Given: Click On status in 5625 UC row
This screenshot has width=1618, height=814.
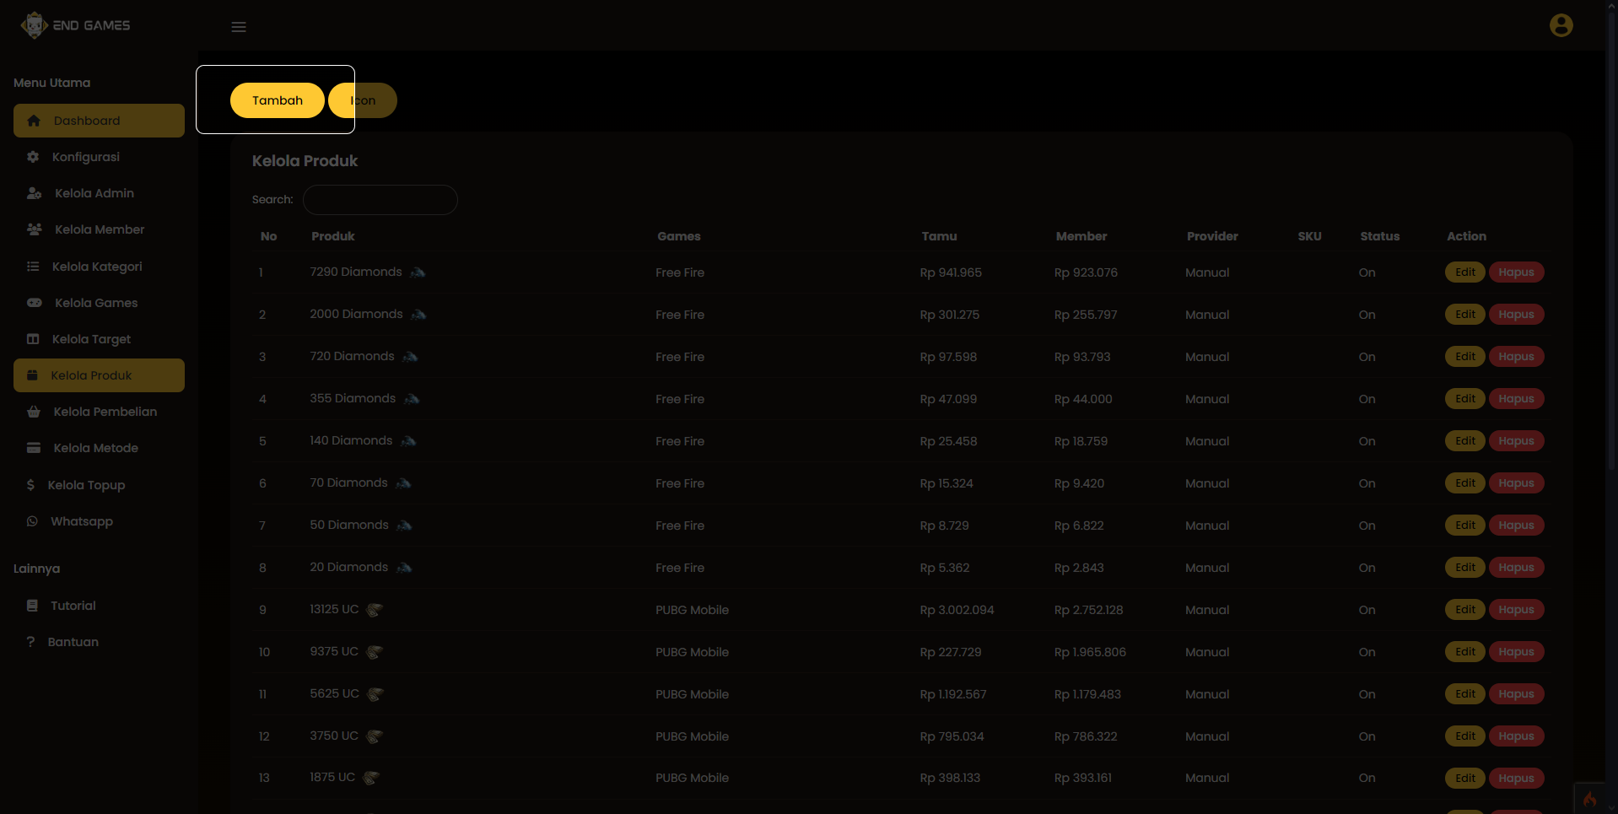Looking at the screenshot, I should (1367, 694).
